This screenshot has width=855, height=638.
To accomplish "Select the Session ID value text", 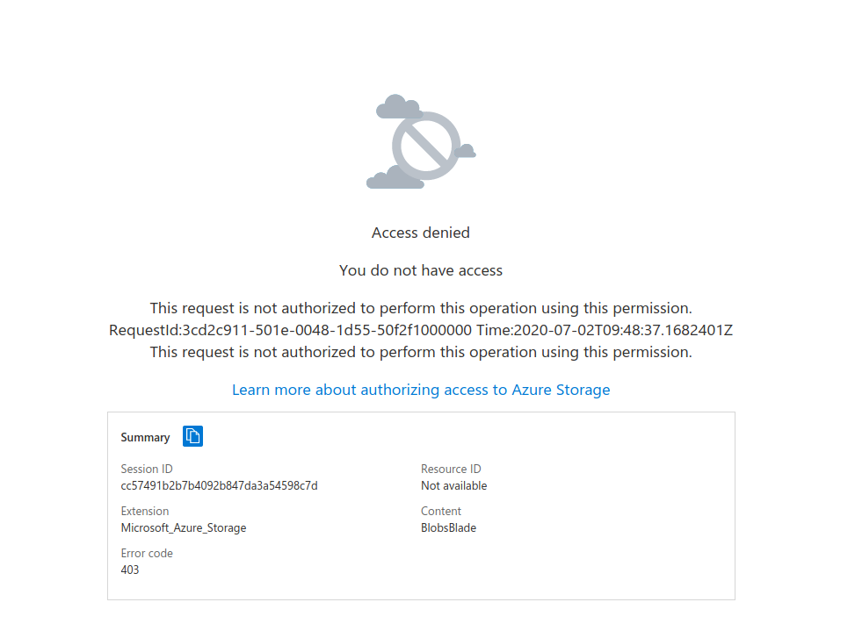I will click(220, 485).
